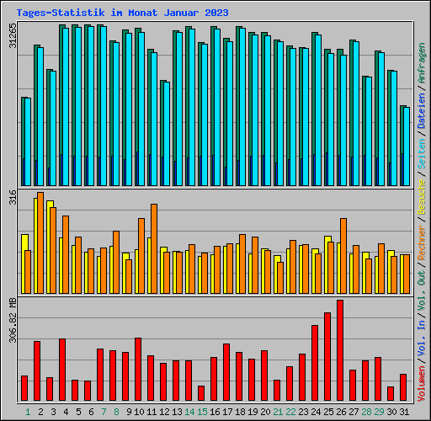Click the cyan Dateien bar for day 12

point(167,134)
